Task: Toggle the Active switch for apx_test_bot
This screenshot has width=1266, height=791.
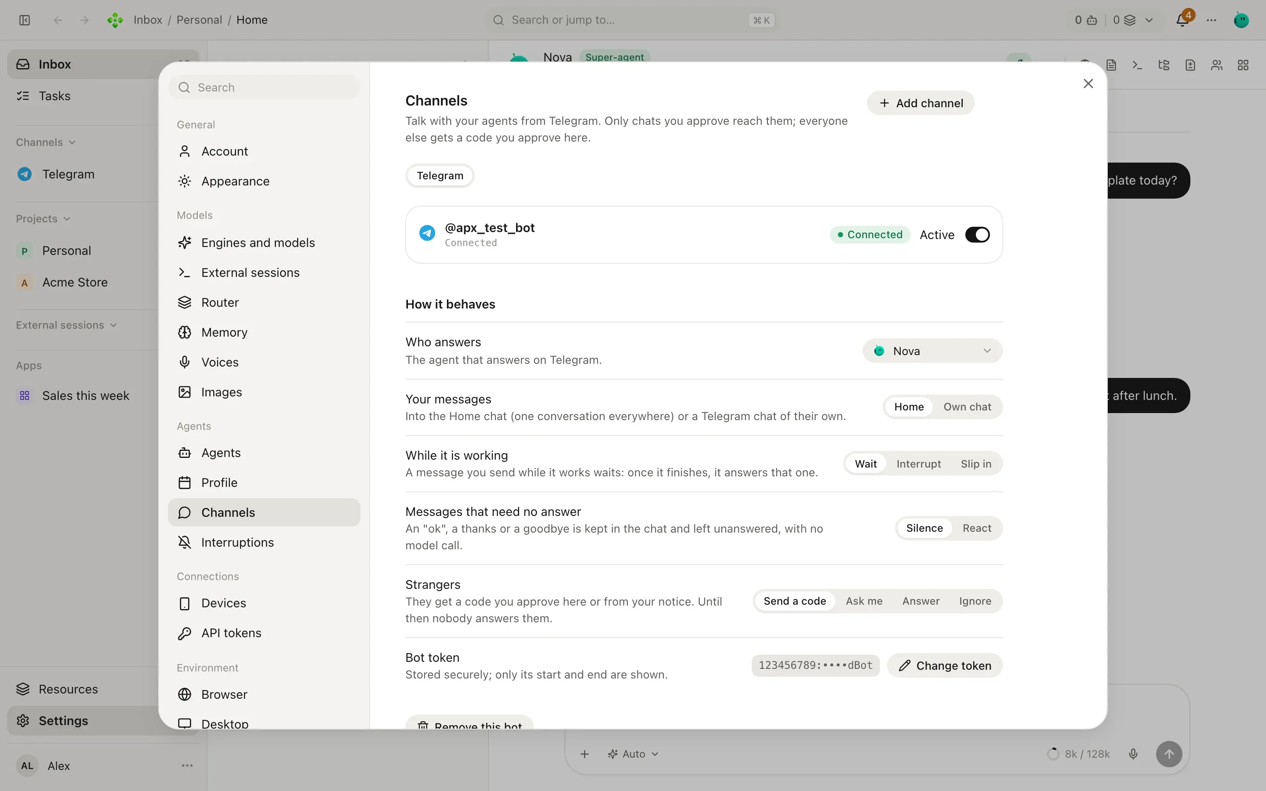Action: [977, 234]
